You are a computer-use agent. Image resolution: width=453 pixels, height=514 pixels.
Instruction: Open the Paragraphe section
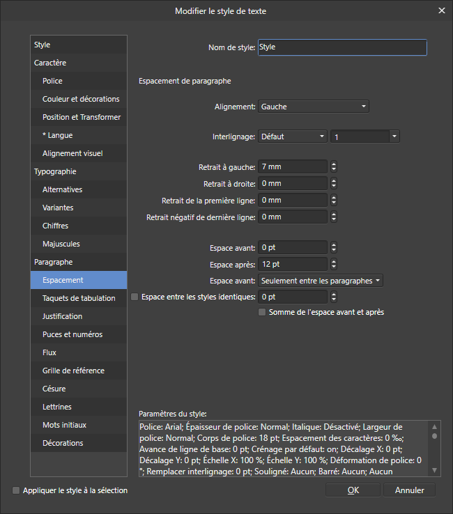click(x=79, y=262)
